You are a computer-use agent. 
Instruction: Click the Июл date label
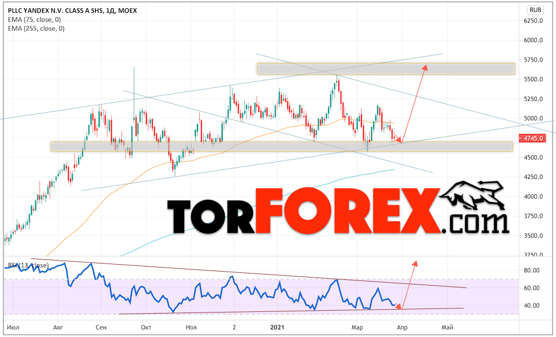pos(13,327)
